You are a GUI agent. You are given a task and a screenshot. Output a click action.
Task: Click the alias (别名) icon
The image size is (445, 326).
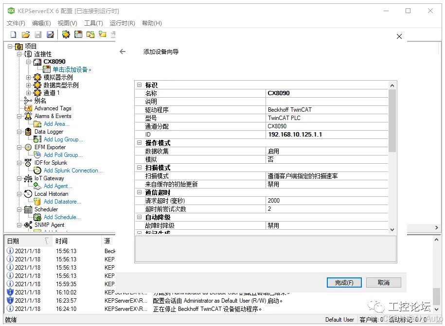[28, 101]
